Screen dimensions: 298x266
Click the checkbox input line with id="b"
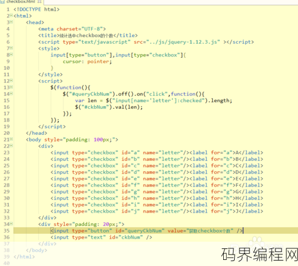coord(157,159)
